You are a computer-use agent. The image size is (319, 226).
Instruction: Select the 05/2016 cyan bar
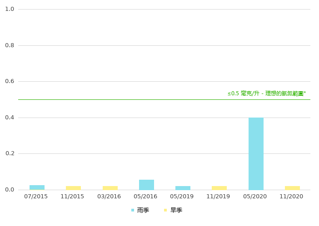tap(146, 185)
